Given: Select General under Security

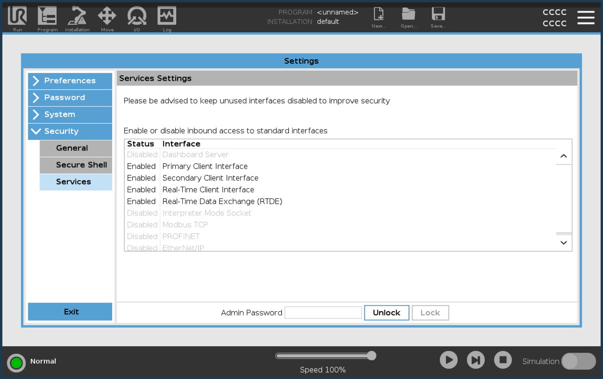Looking at the screenshot, I should [76, 148].
